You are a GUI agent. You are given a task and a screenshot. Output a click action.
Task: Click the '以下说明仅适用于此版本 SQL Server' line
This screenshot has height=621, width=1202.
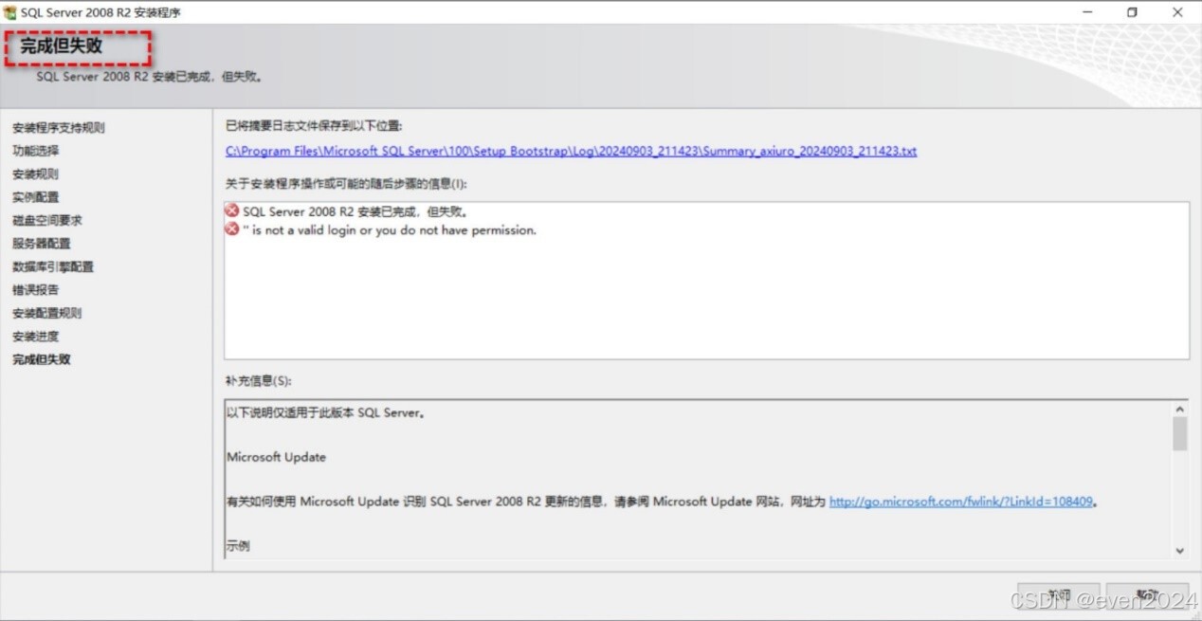point(326,413)
